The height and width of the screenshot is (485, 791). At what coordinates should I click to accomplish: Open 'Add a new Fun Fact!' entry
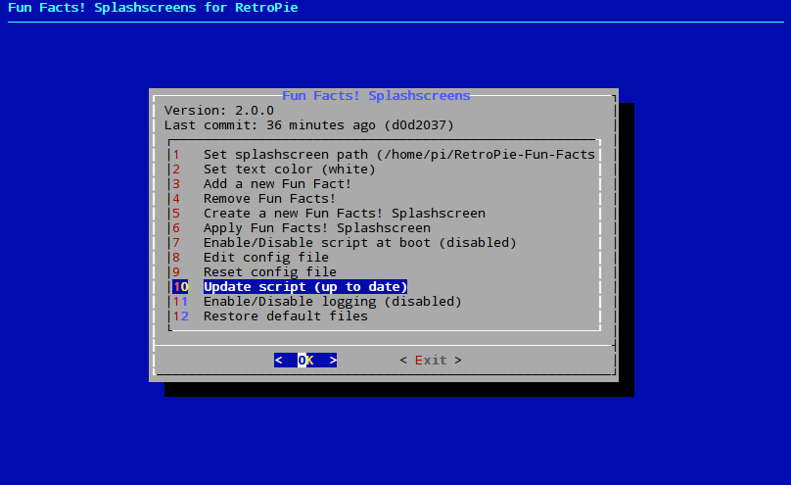click(x=261, y=183)
